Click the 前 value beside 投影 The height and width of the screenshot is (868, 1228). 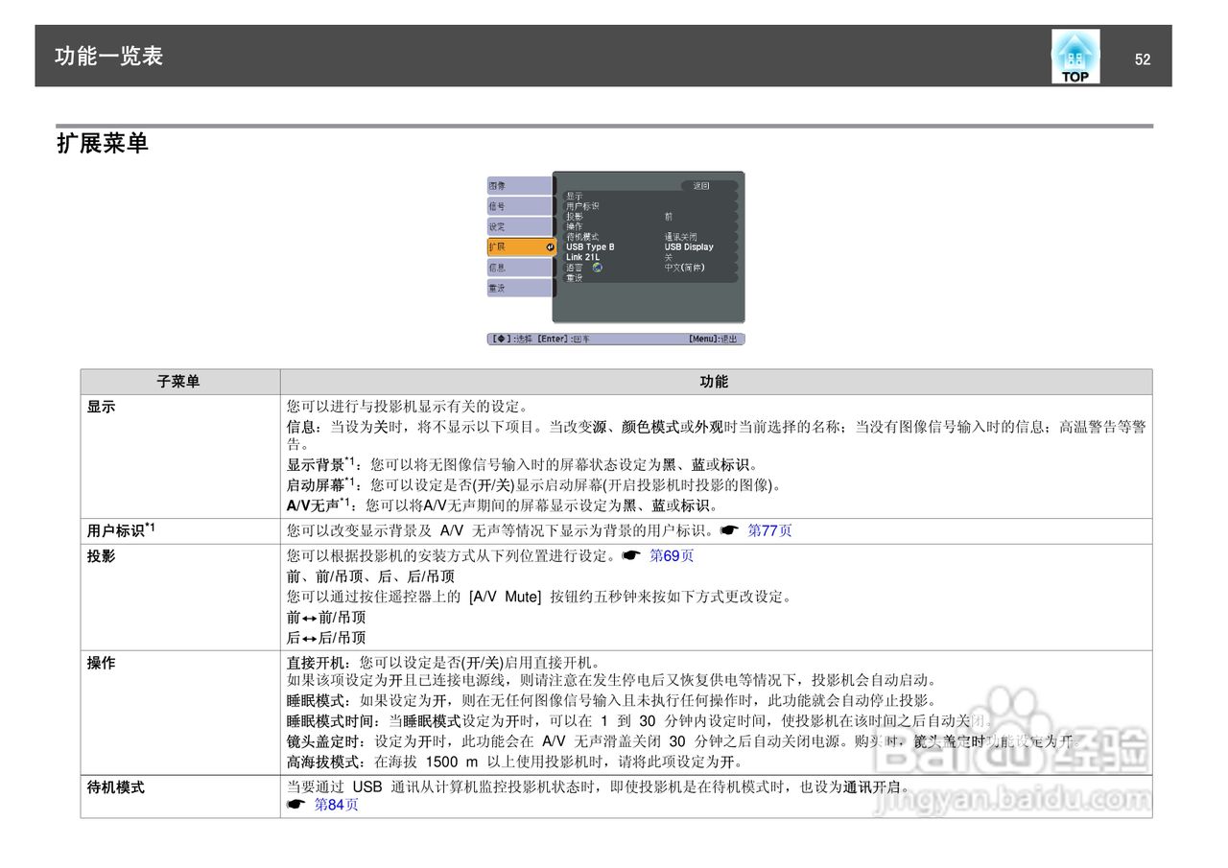pos(669,217)
